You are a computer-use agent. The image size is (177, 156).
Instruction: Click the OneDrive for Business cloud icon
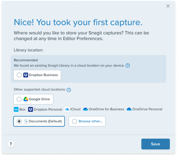85,109
